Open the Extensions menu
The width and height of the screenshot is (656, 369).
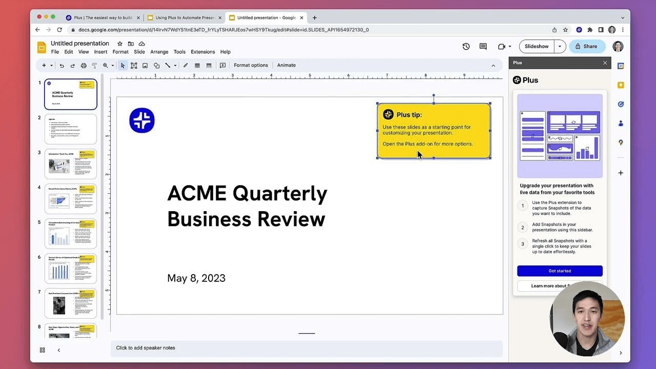point(202,52)
